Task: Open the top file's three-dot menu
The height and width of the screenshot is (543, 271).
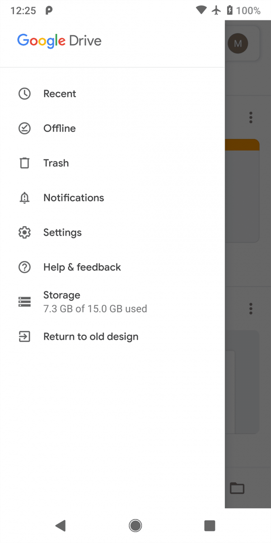Action: [251, 117]
